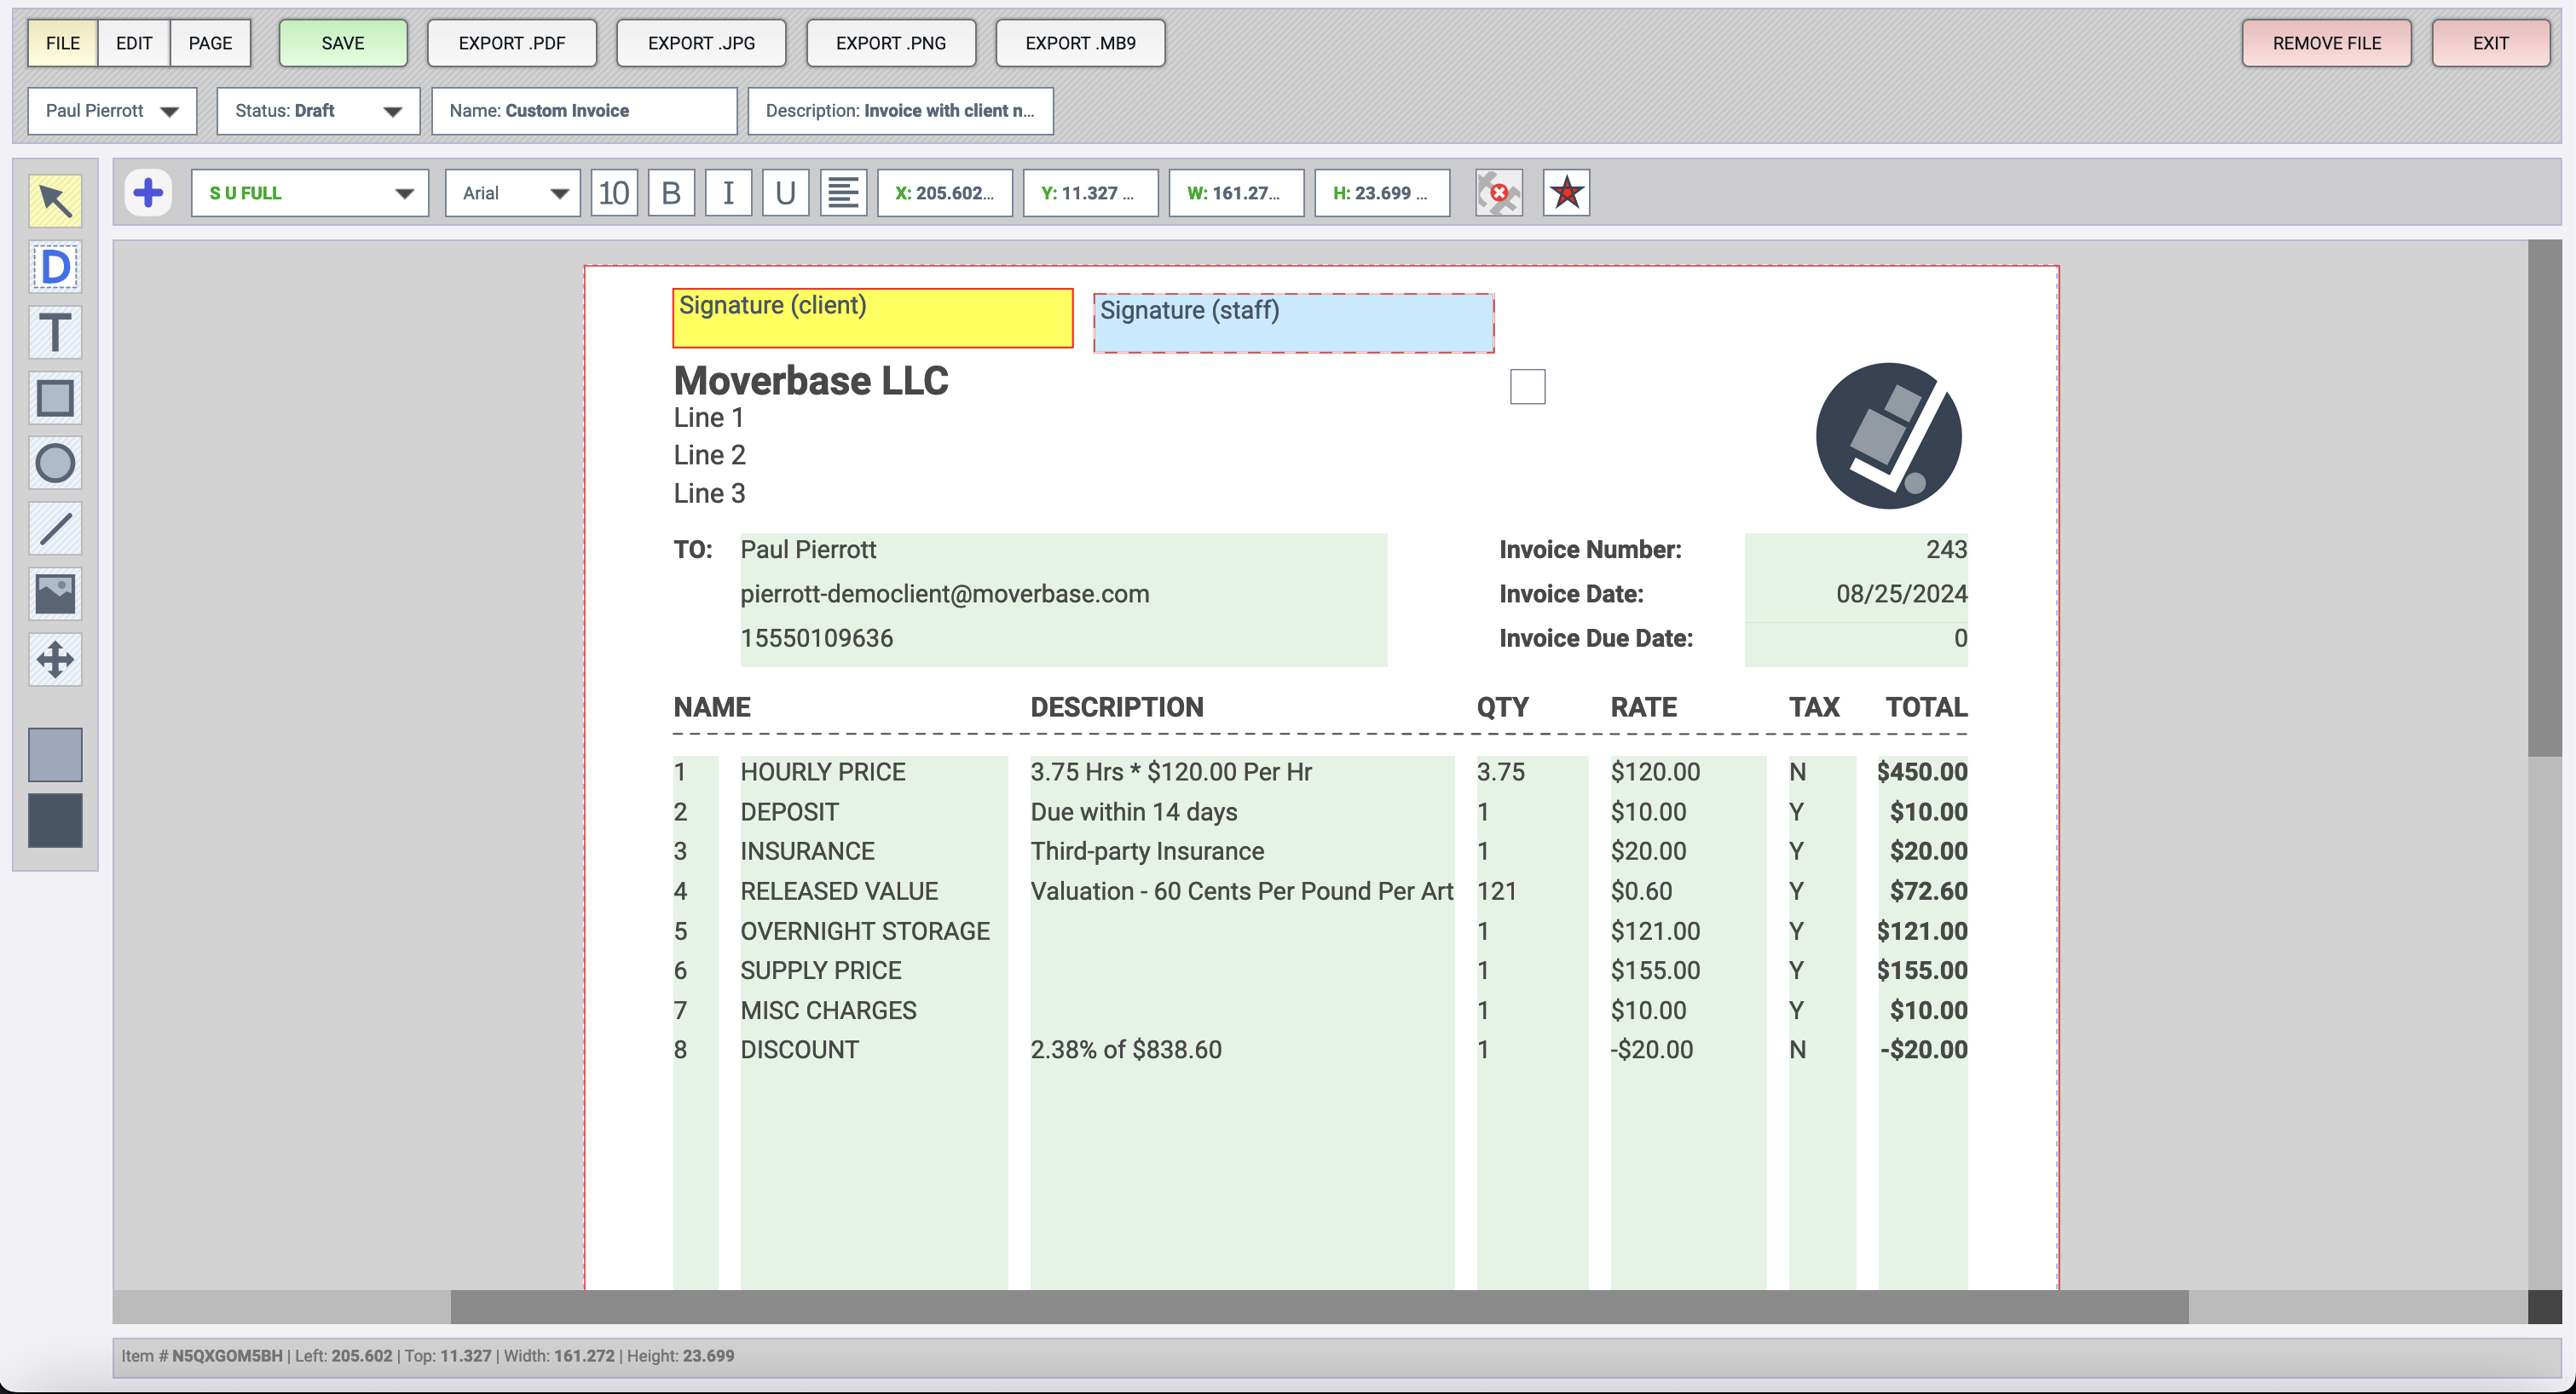
Task: Toggle underline formatting
Action: [x=785, y=192]
